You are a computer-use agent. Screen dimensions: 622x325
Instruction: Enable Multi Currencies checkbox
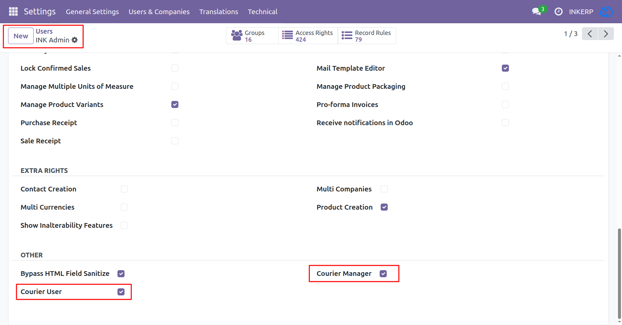pos(124,207)
